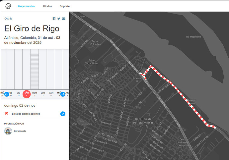Share event on Twitter
This screenshot has height=160, width=229.
click(x=59, y=19)
